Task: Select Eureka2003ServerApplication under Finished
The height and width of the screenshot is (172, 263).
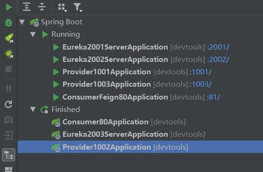Action: pyautogui.click(x=115, y=134)
